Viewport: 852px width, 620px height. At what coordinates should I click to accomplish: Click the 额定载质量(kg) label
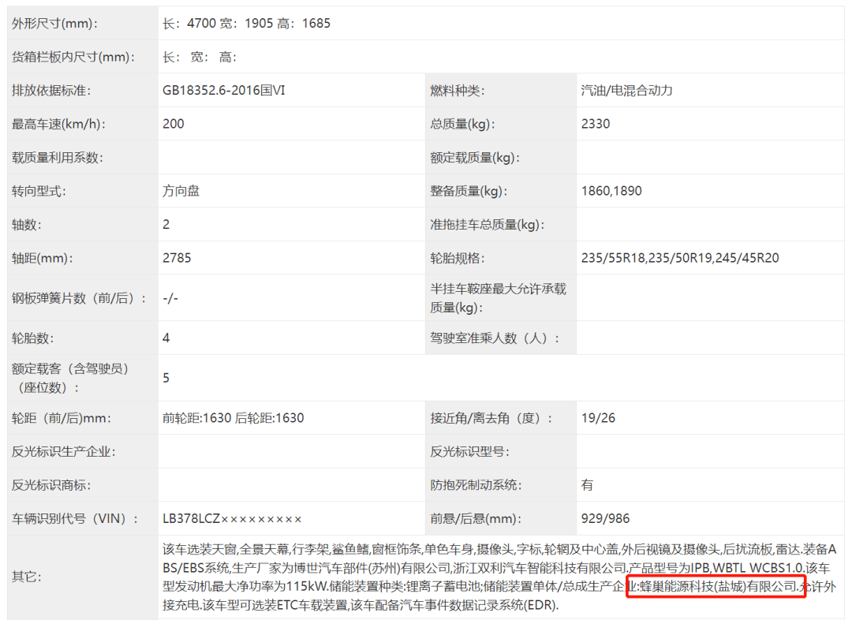pos(475,158)
